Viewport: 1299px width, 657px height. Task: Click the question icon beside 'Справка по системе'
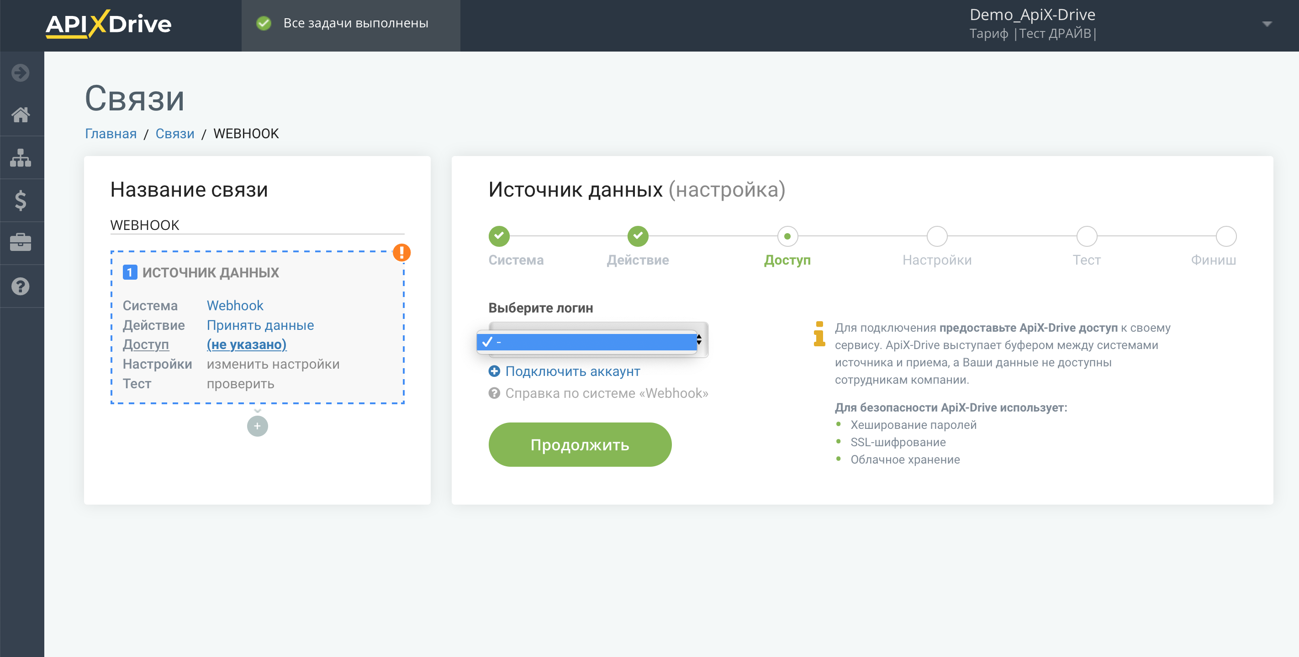pos(494,393)
